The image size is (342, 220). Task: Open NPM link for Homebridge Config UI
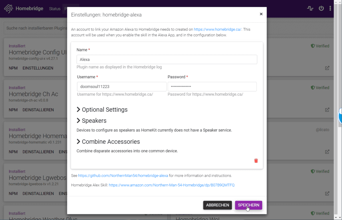click(x=13, y=68)
